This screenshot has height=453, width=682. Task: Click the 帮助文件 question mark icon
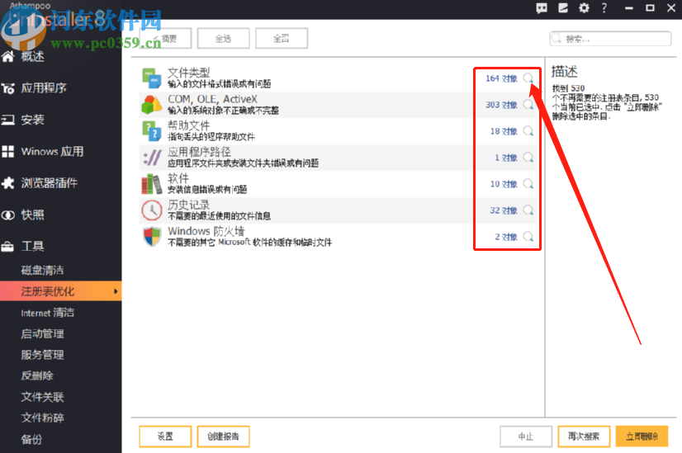152,131
